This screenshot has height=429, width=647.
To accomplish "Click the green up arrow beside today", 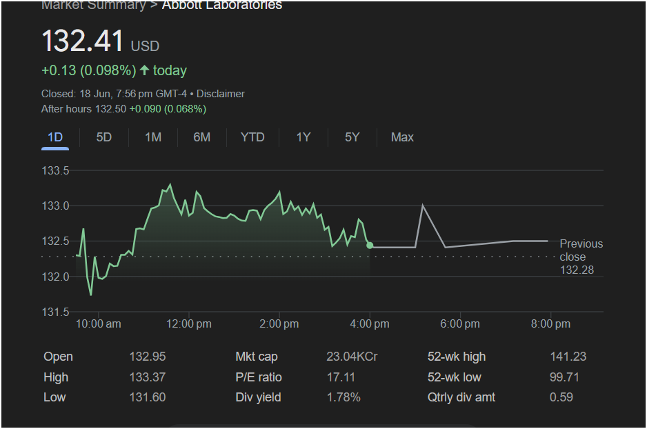I will pyautogui.click(x=144, y=70).
